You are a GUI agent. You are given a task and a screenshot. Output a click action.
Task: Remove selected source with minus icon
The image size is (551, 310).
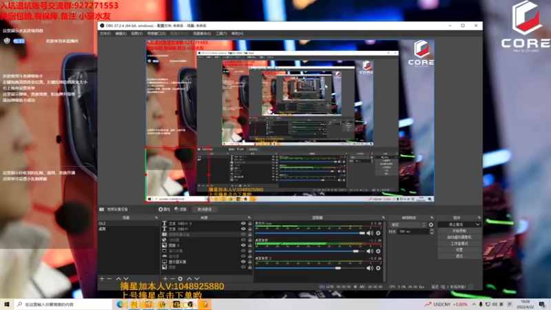(x=173, y=279)
